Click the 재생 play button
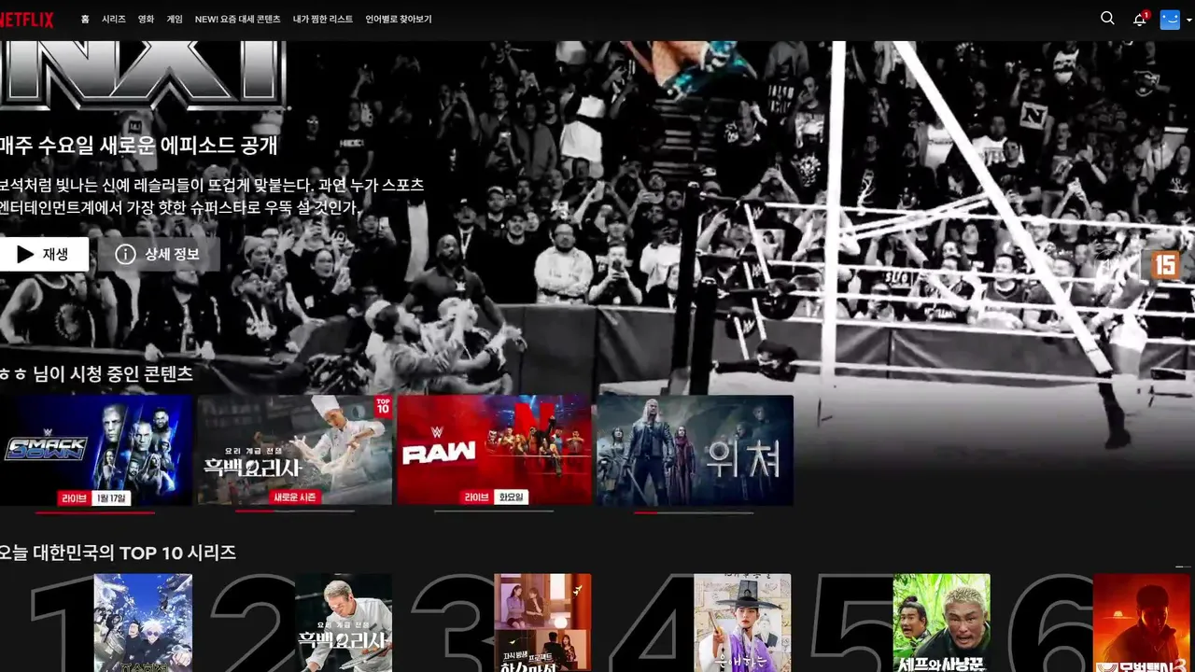 click(x=44, y=254)
